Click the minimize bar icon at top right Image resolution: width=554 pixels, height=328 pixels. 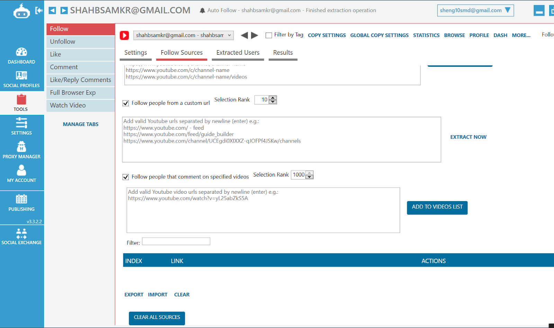[x=539, y=11]
